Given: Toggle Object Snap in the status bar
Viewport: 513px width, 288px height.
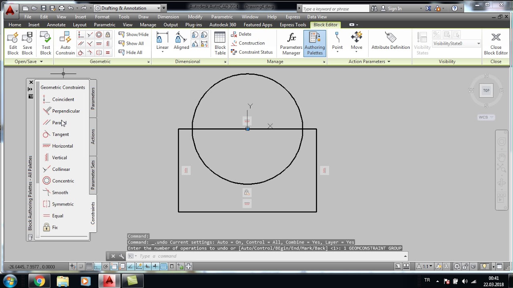Looking at the screenshot, I should (114, 266).
